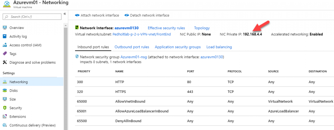Sort by the DESTINATION column header

click(x=318, y=71)
